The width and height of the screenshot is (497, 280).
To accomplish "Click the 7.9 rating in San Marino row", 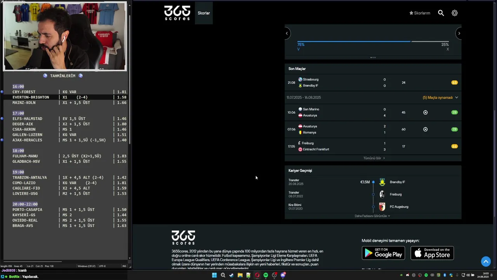I will point(454,112).
